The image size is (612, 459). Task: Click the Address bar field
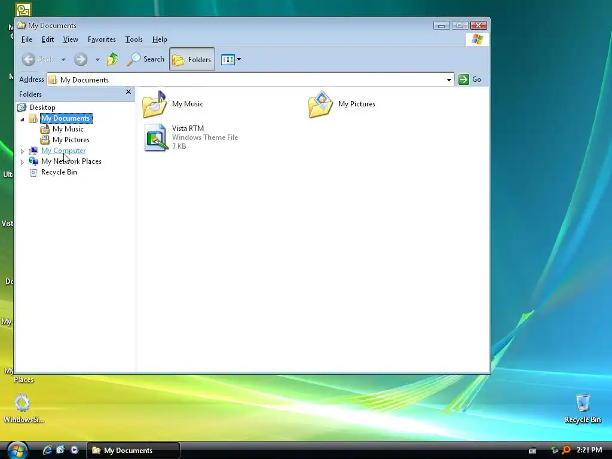pos(250,79)
